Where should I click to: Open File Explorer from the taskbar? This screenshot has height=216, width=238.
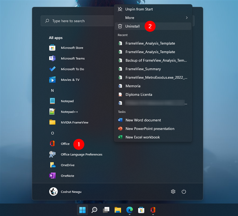coord(118,210)
